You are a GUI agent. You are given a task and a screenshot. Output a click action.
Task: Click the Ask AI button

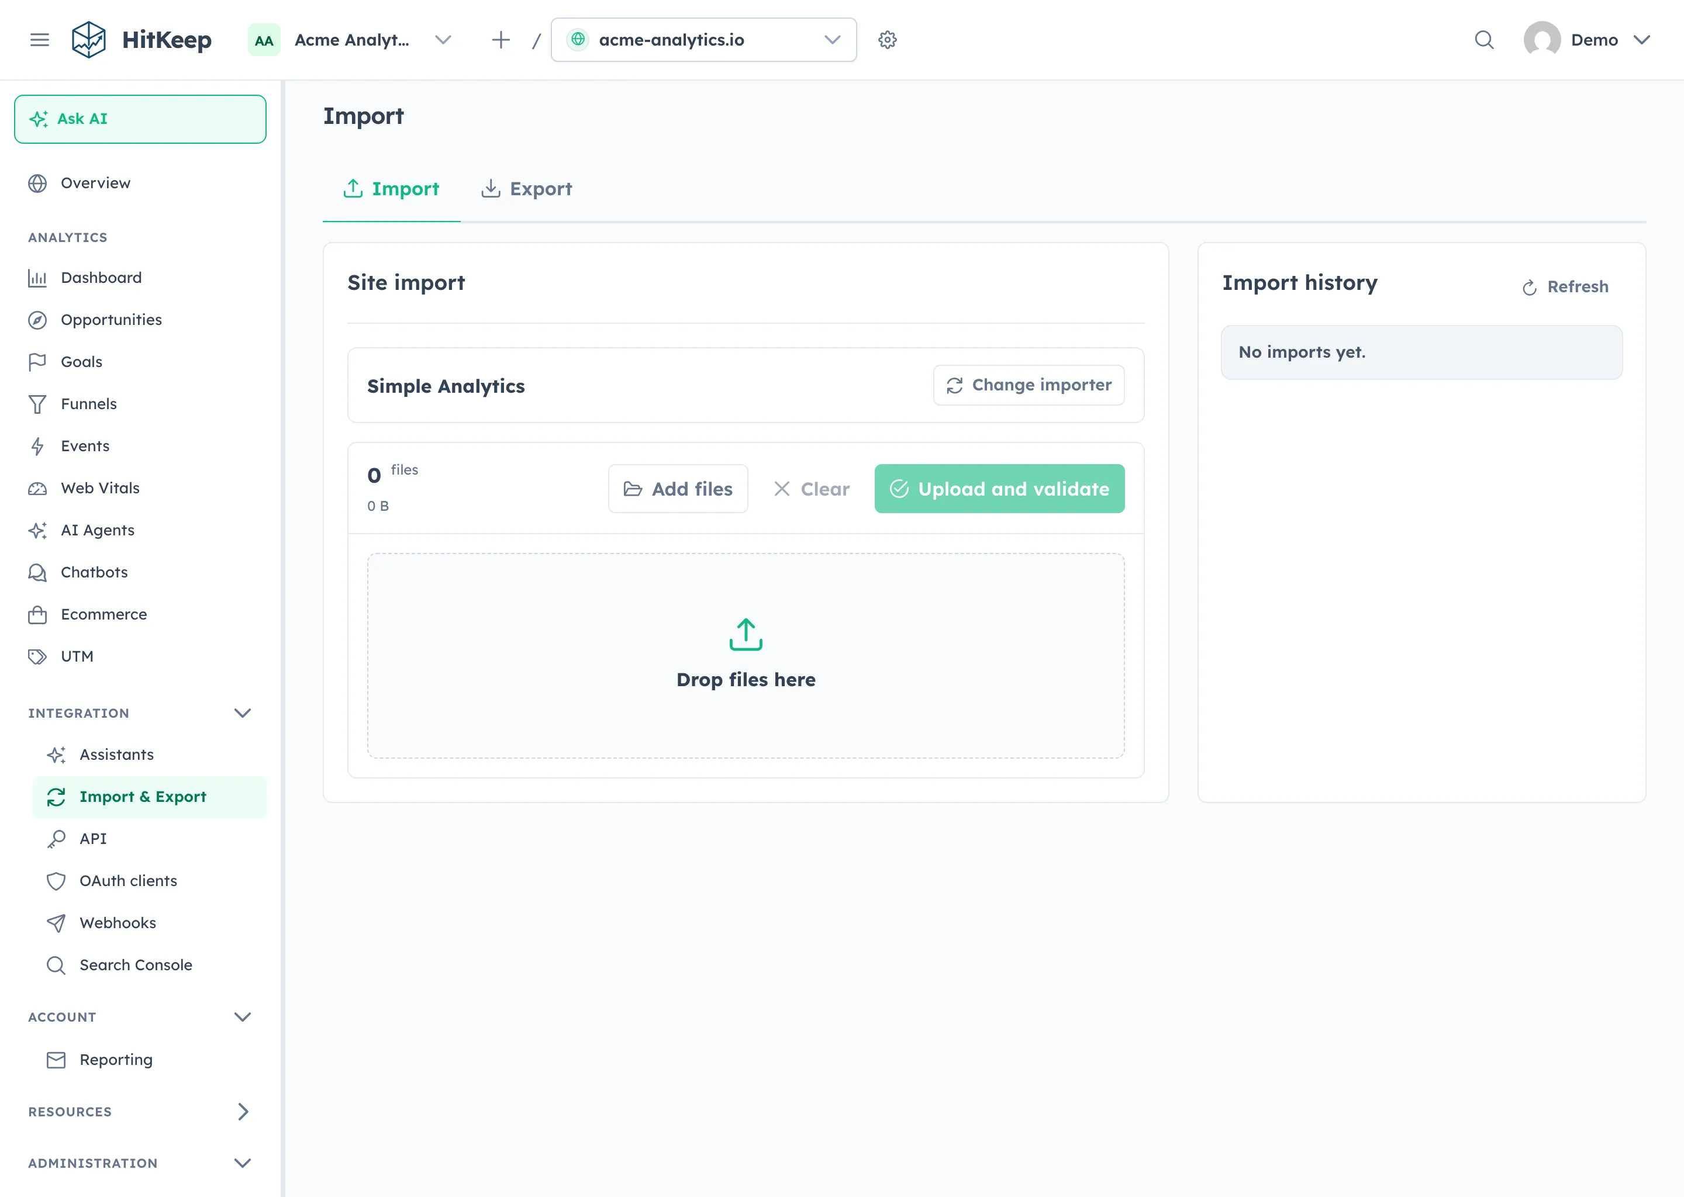tap(140, 119)
